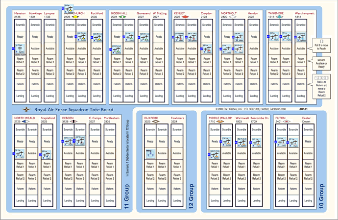338x220 pixels.
Task: Select the Spitfire counter in Kenley's second Ready box
Action: (192, 37)
